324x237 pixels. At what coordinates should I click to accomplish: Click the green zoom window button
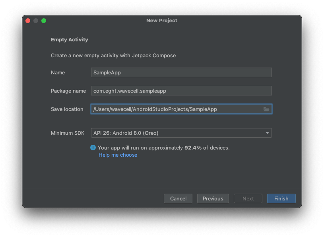(x=44, y=21)
